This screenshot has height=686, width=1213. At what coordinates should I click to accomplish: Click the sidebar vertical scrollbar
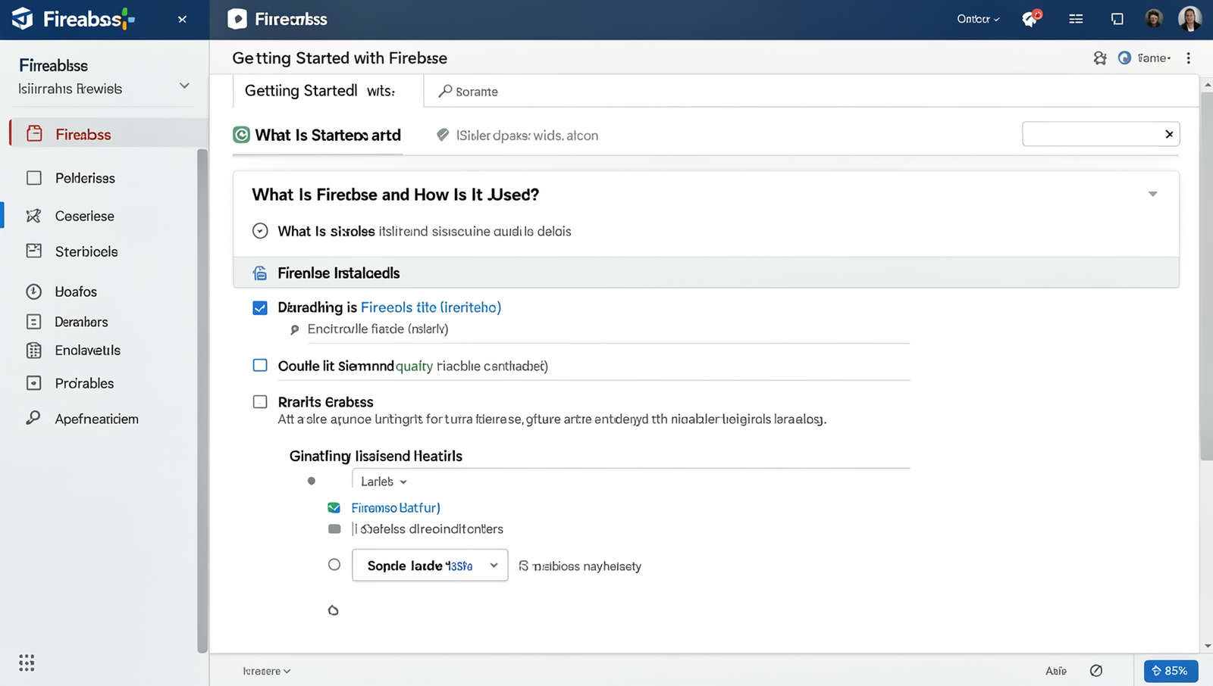tap(202, 401)
